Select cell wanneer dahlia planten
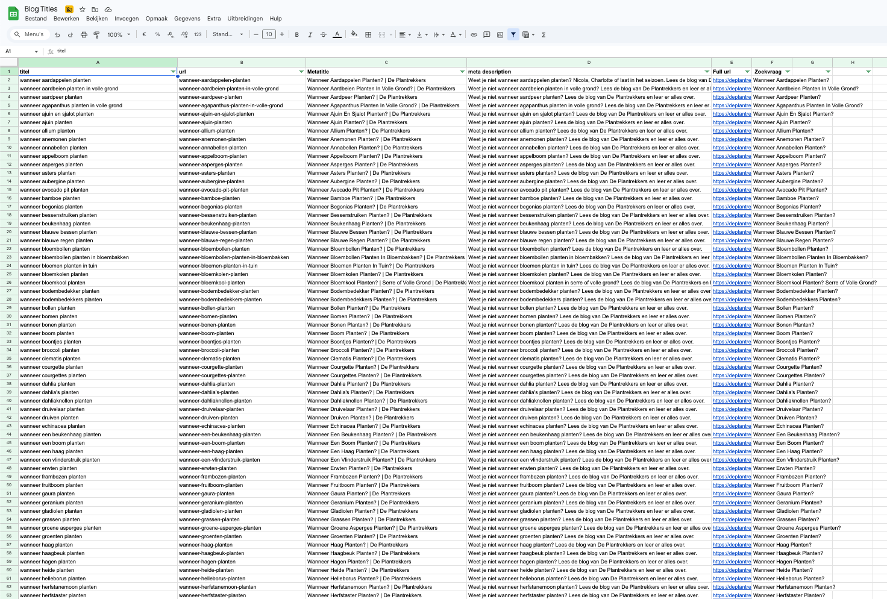Screen dimensions: 887x599 click(98, 384)
